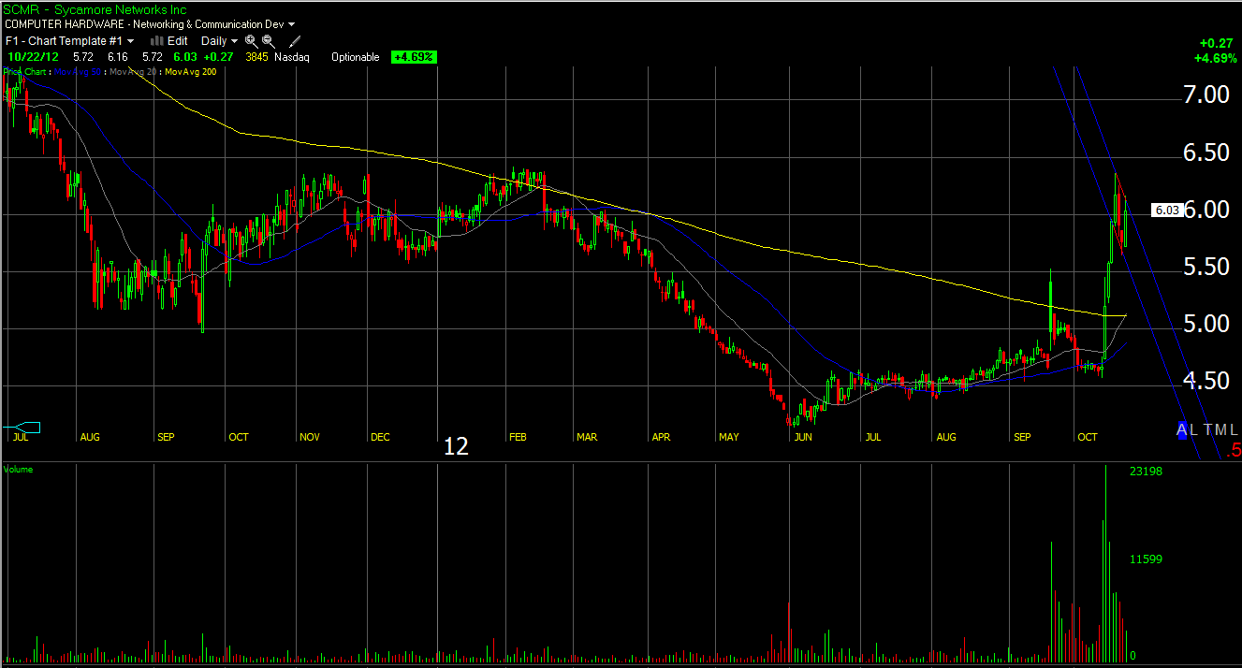
Task: Click the 6.16 high price value
Action: 118,57
